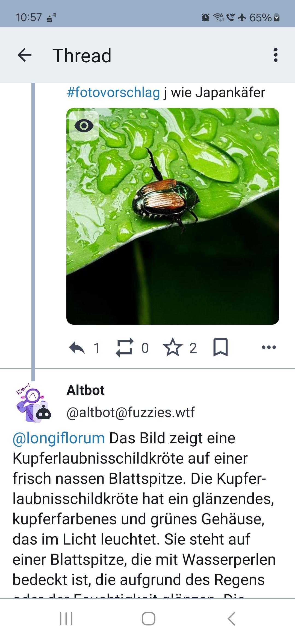
Task: Tap the Android navigation back chevron
Action: 231,619
